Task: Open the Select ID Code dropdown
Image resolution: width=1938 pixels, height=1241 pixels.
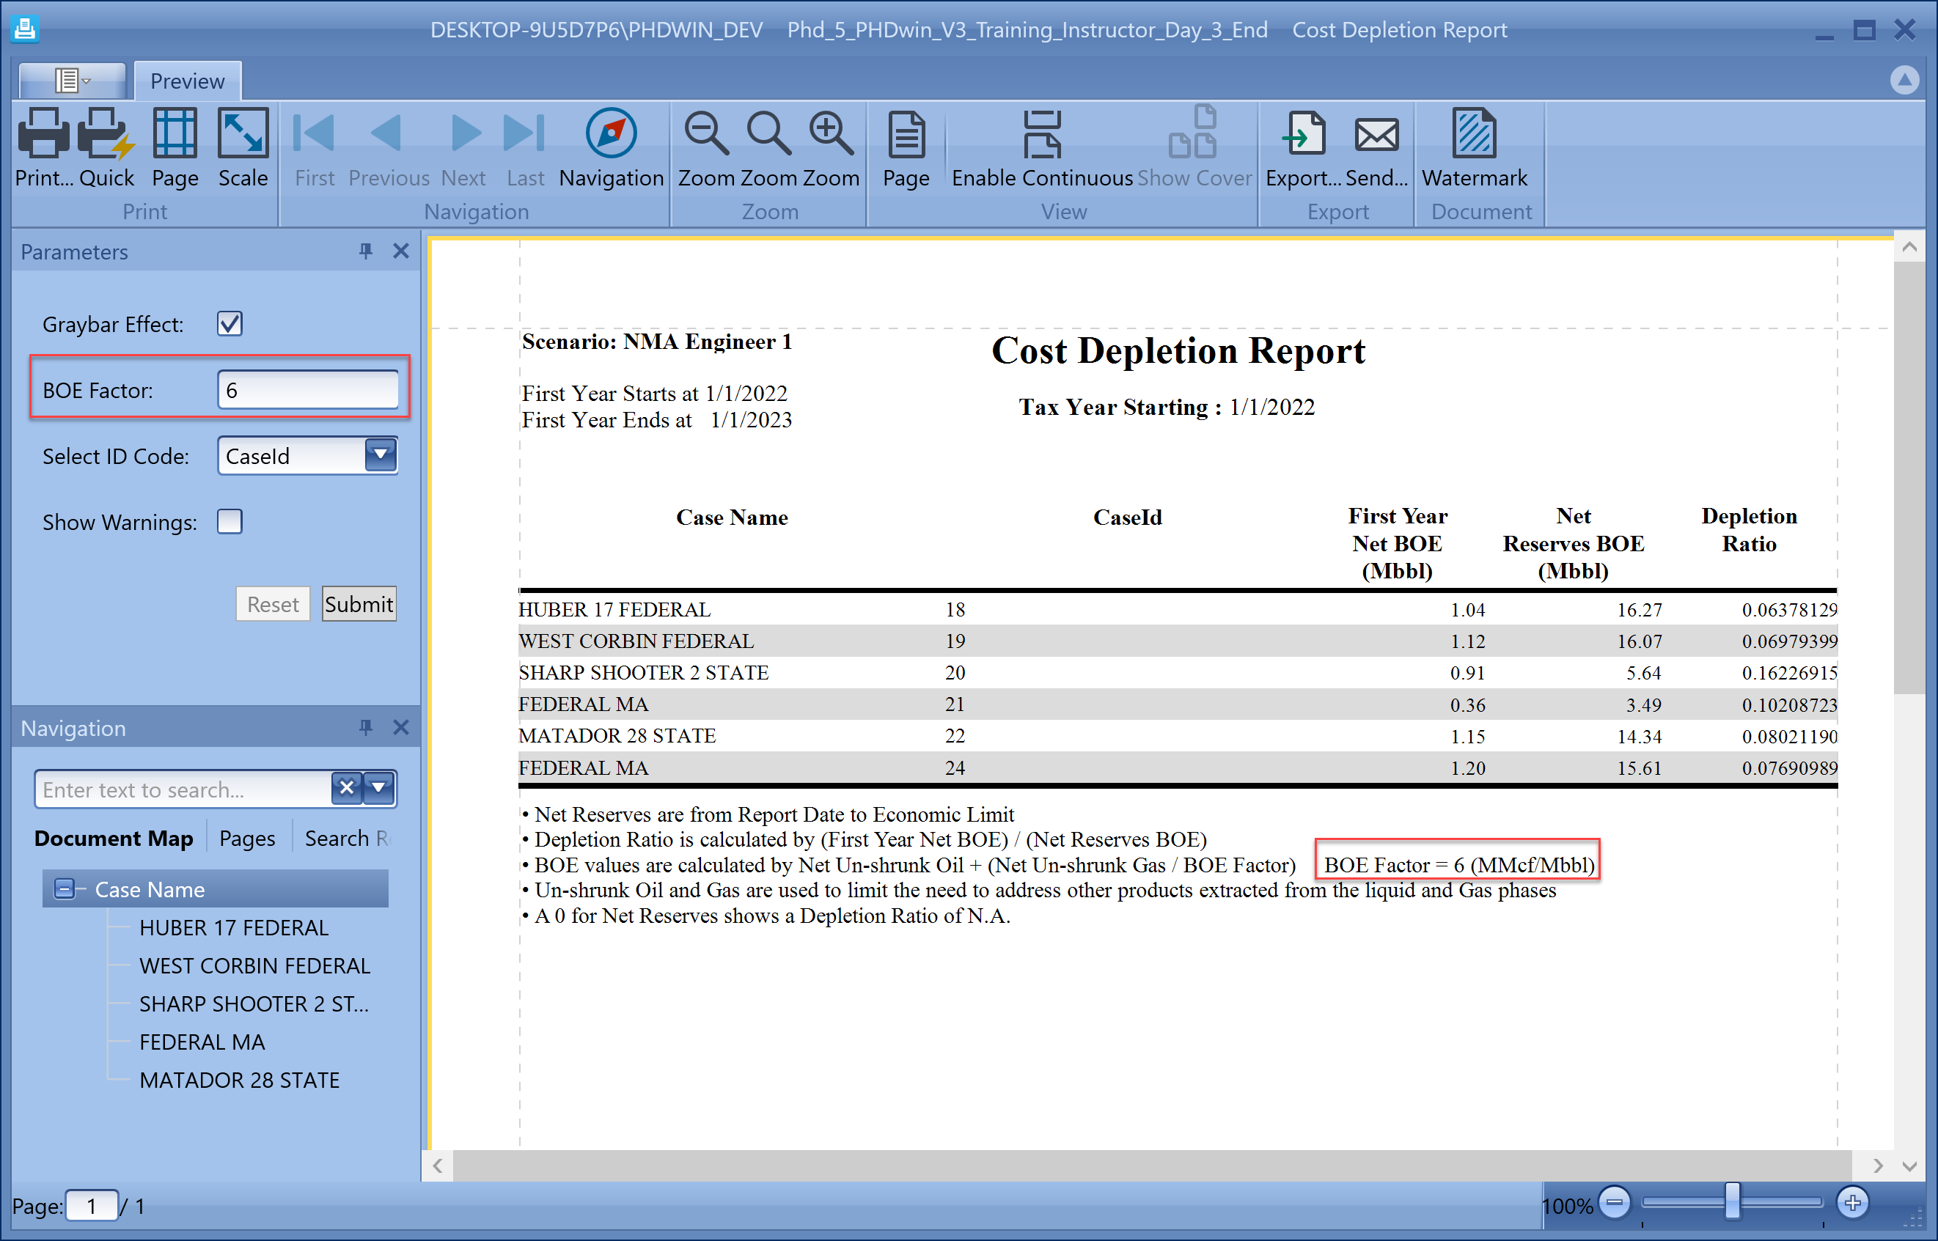Action: pos(379,455)
